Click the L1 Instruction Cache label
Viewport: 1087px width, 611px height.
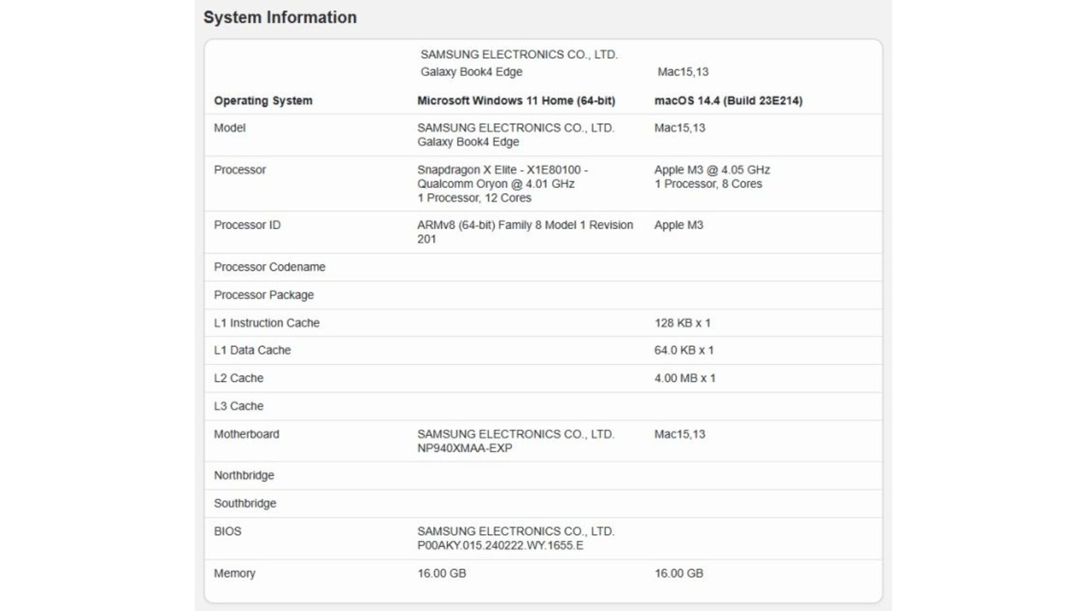[267, 323]
